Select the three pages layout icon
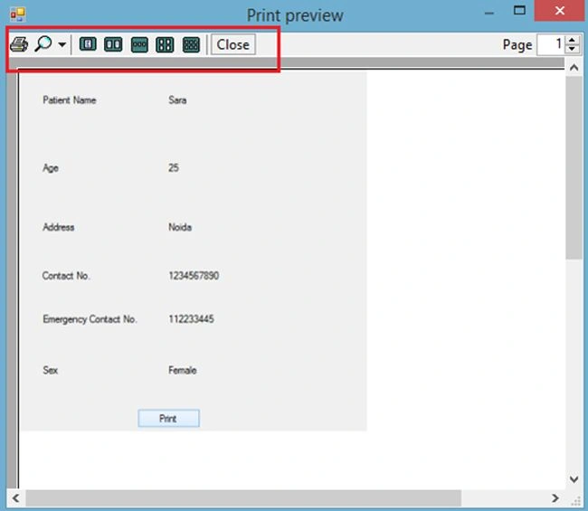Screen dimensions: 588x511 click(139, 44)
